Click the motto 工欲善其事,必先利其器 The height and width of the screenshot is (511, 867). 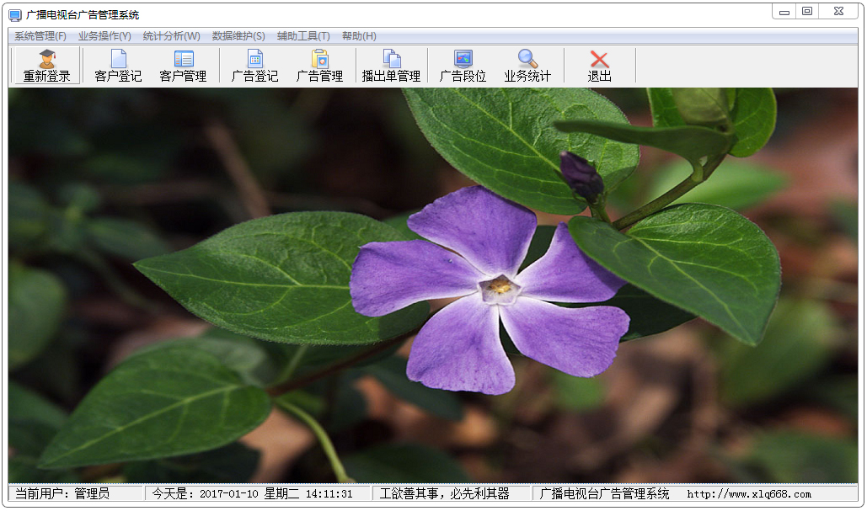point(445,494)
